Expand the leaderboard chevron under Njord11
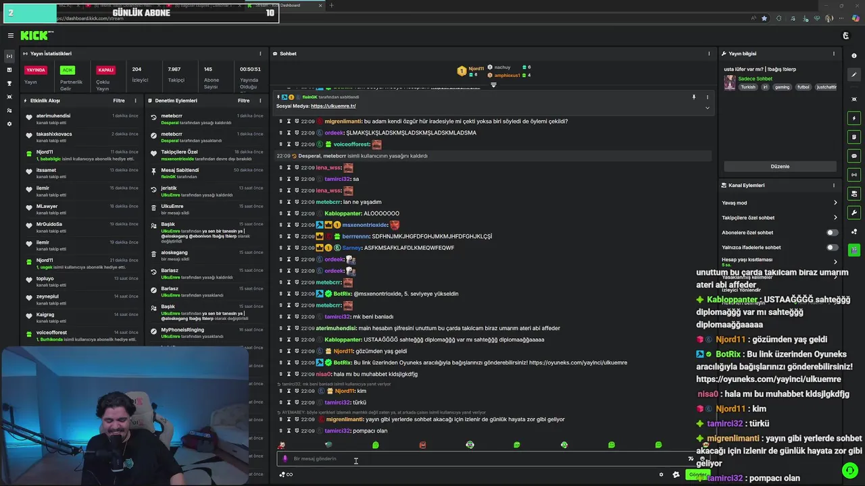865x486 pixels. pos(493,85)
